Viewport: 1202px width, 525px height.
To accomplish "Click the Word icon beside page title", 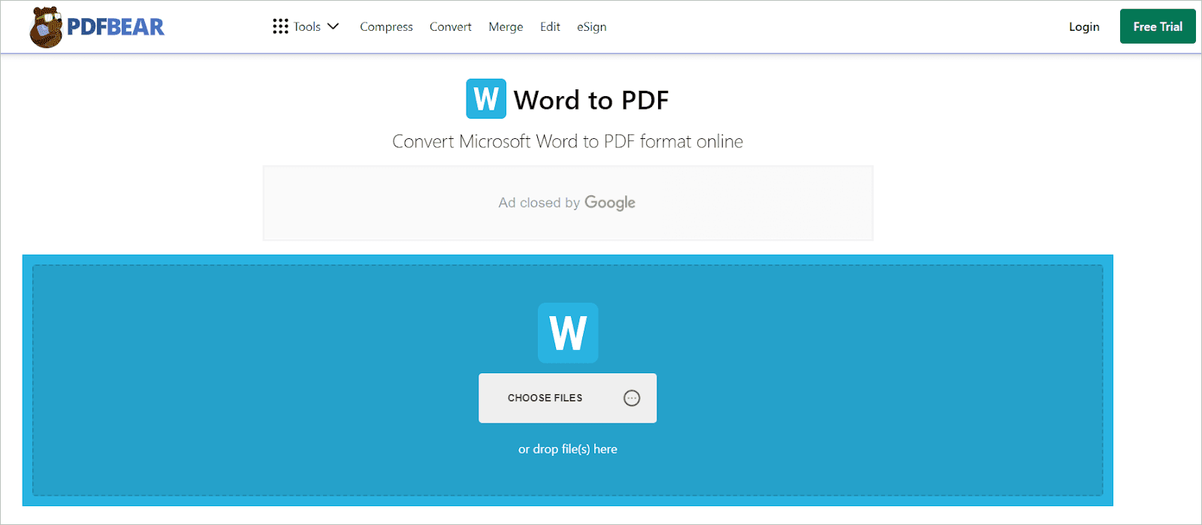I will tap(486, 99).
